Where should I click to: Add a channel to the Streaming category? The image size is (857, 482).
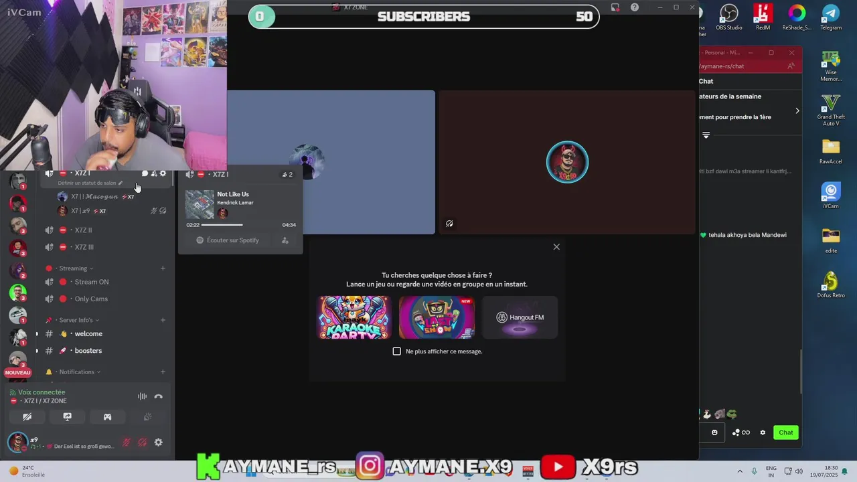pos(163,268)
